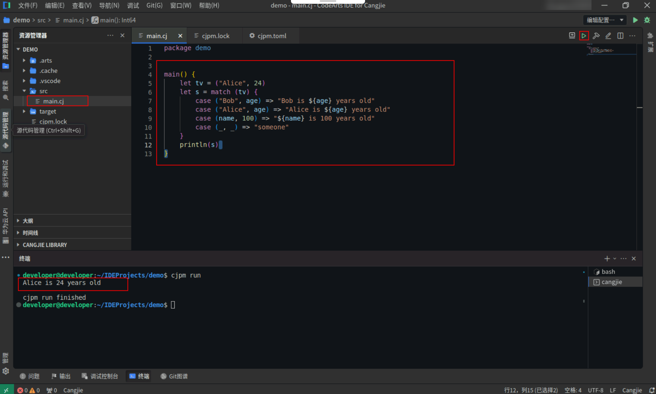Image resolution: width=656 pixels, height=394 pixels.
Task: Click the preview panel icon in editor toolbar
Action: point(572,36)
